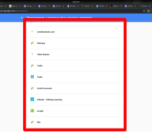
Task: Open the Wix entry
Action: (75, 122)
